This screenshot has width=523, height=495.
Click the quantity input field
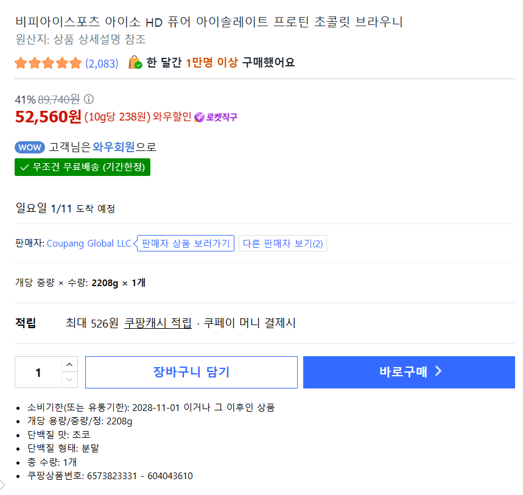pyautogui.click(x=38, y=371)
